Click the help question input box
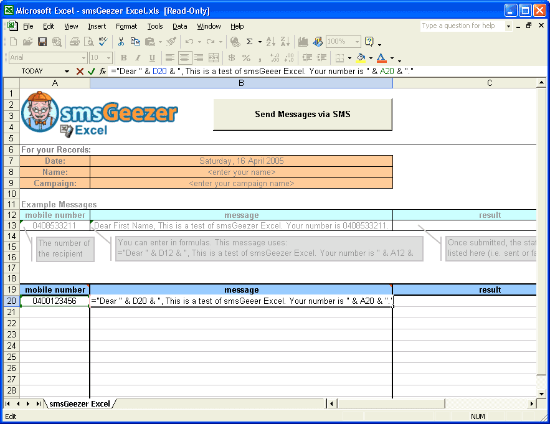Viewport: 550px width, 424px height. coord(462,26)
